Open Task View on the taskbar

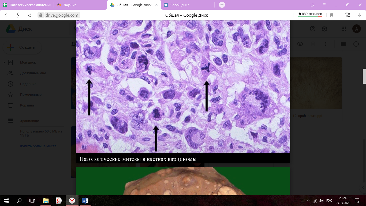coord(32,201)
